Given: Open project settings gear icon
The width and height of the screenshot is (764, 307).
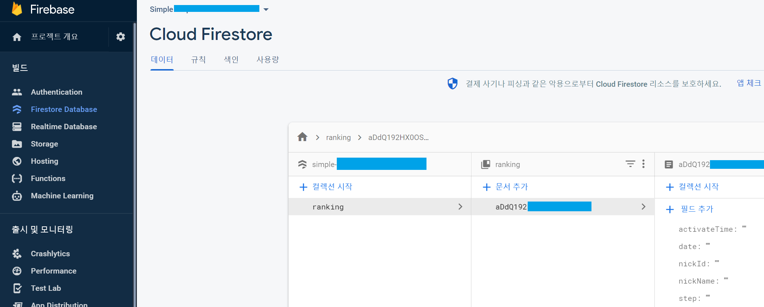Looking at the screenshot, I should (x=120, y=37).
